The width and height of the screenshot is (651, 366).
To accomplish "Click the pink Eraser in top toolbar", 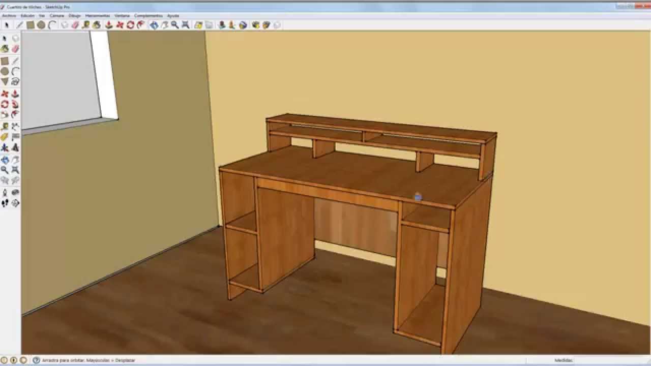I will pyautogui.click(x=75, y=25).
